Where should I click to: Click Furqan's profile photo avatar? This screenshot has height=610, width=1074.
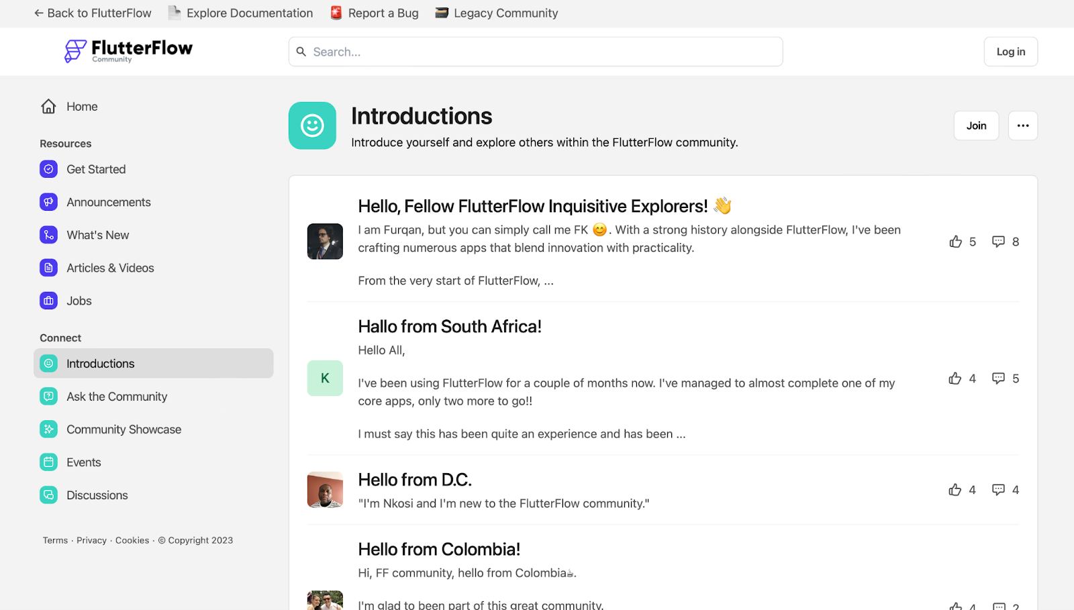(325, 242)
